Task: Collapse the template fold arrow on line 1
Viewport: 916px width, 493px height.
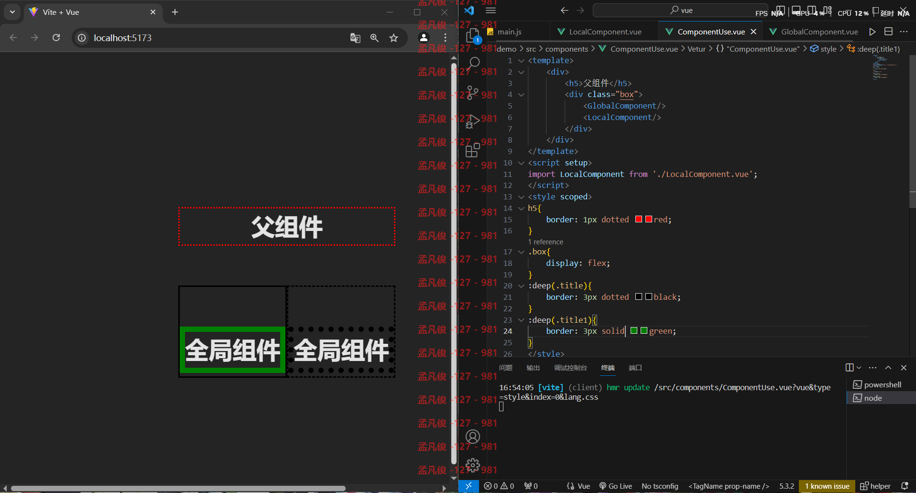Action: coord(521,61)
